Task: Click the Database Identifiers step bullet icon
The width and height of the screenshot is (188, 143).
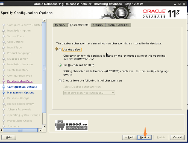Action: coord(4,81)
